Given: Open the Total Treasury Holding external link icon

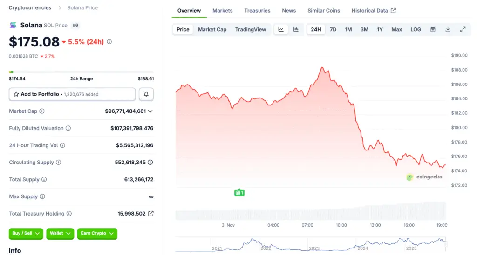Looking at the screenshot, I should pyautogui.click(x=151, y=214).
